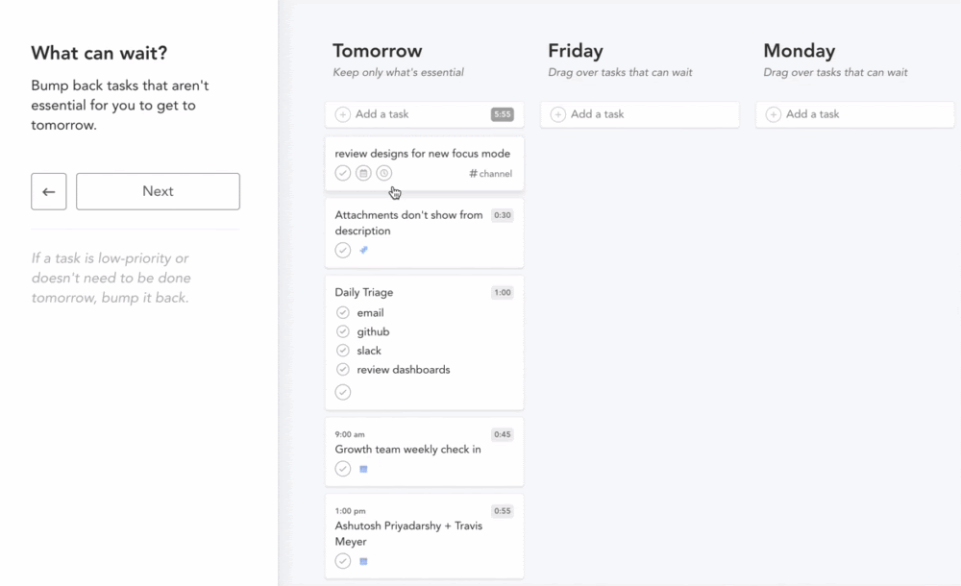Click the Next button
This screenshot has width=961, height=586.
[x=158, y=191]
